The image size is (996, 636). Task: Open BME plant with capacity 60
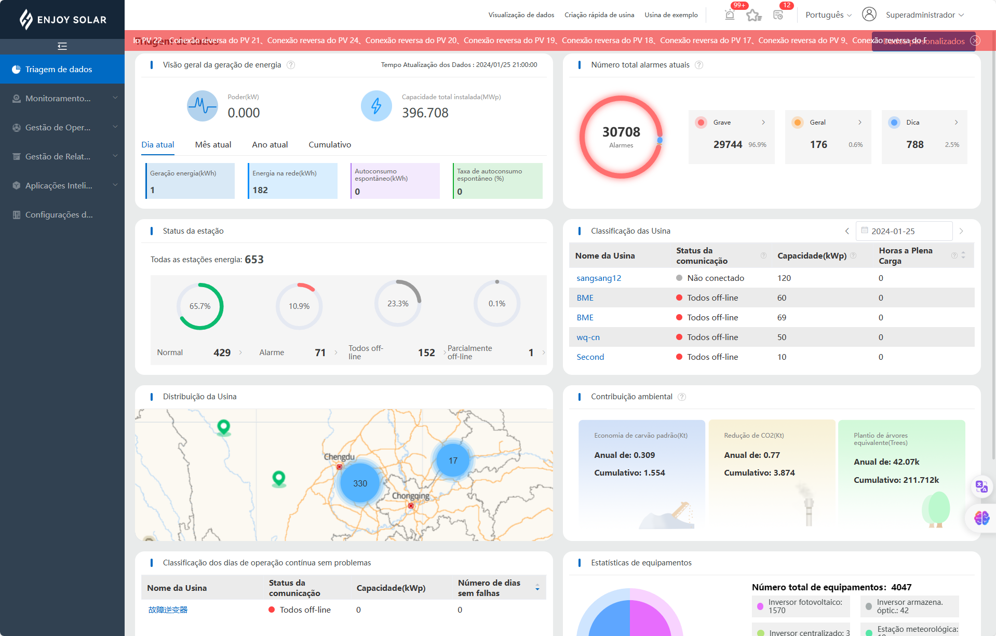coord(585,298)
